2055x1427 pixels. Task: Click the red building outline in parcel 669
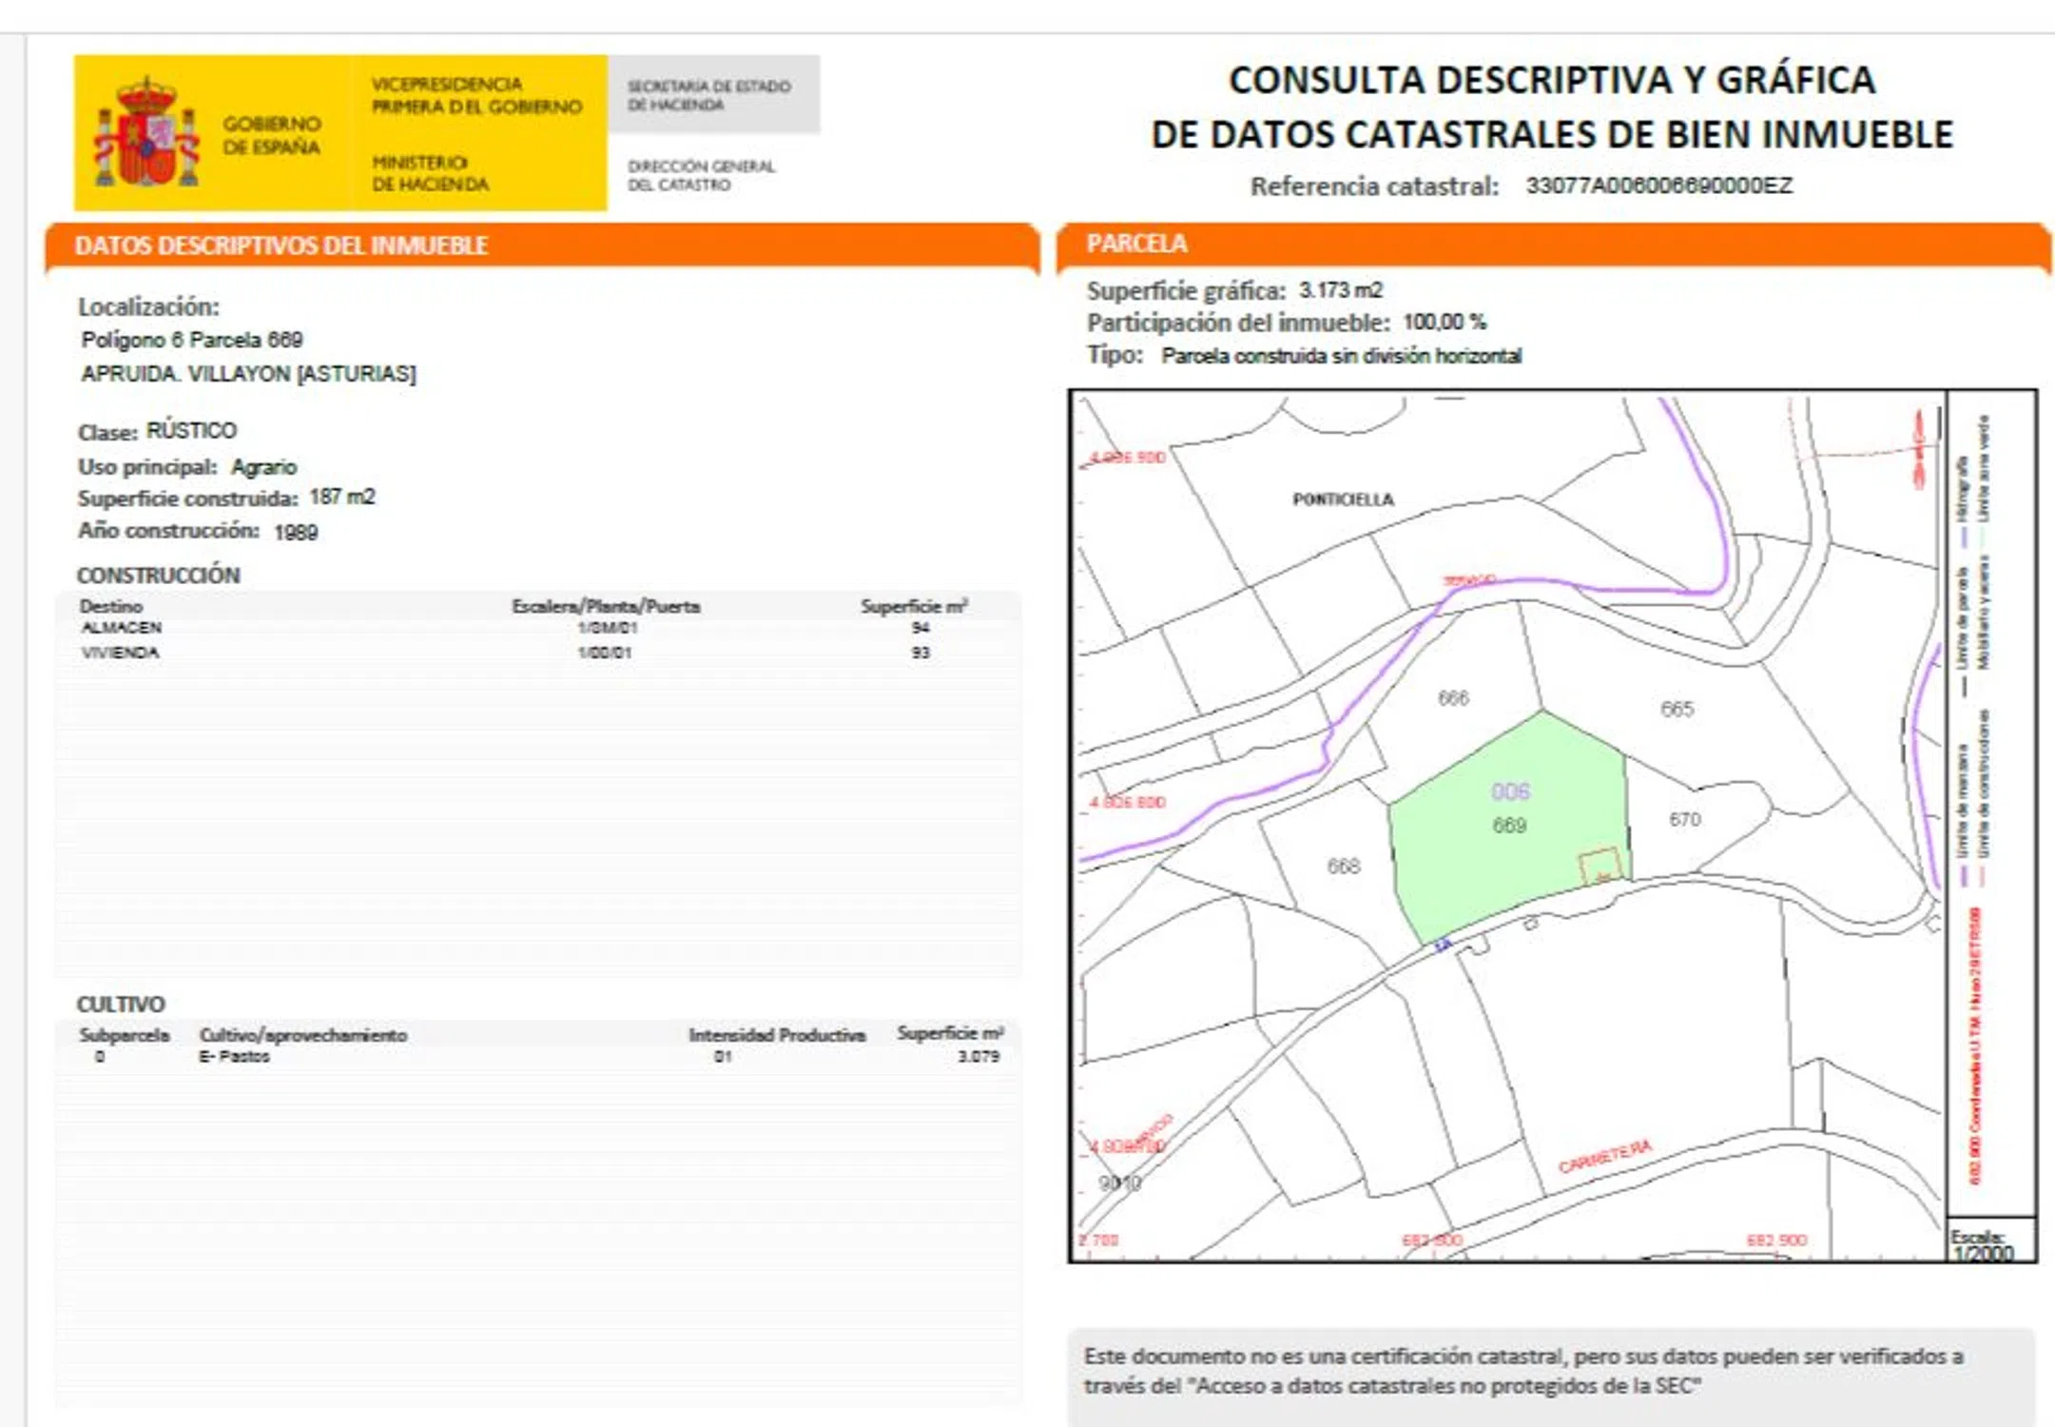click(1599, 865)
